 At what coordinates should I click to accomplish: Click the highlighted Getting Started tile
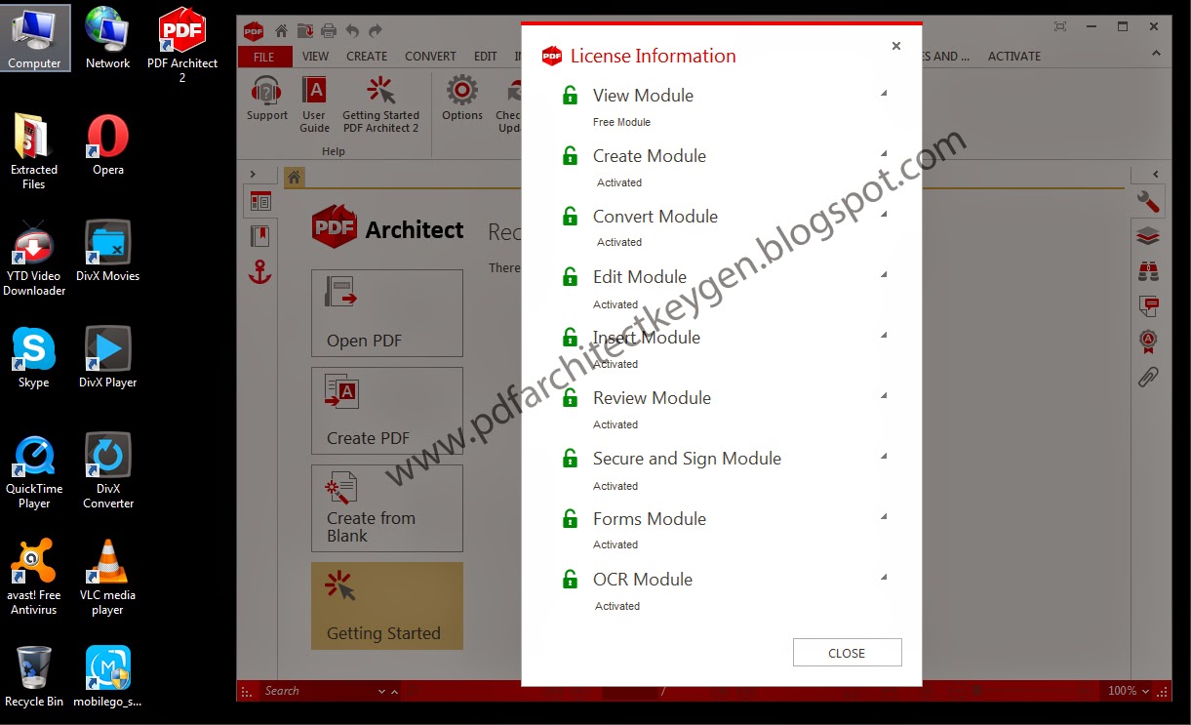(387, 606)
